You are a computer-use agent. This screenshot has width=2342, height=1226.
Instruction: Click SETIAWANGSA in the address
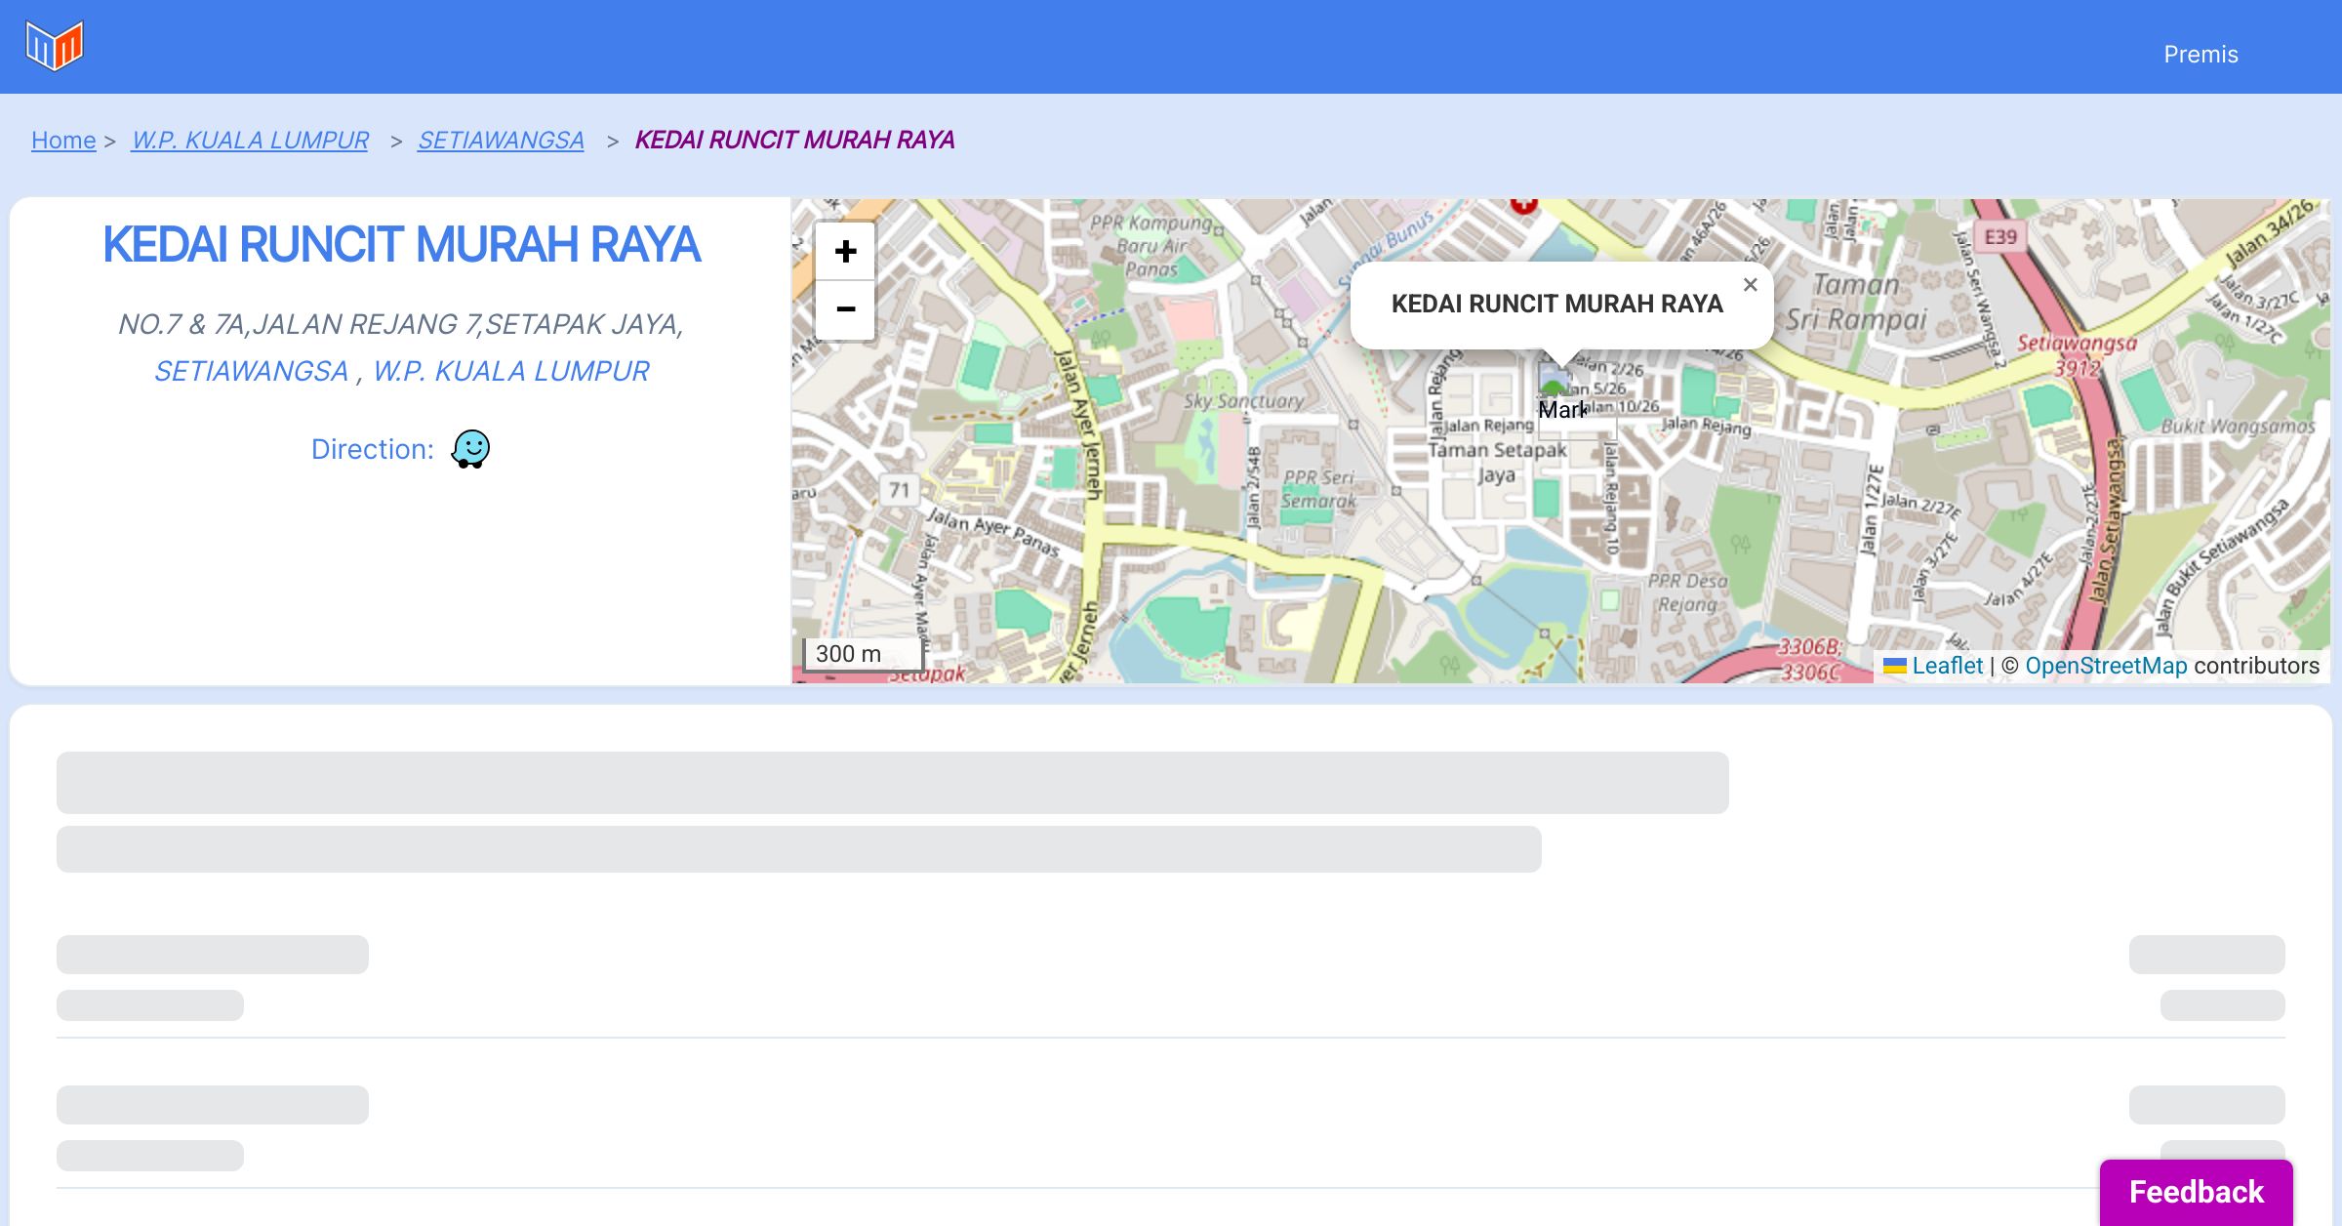point(251,371)
